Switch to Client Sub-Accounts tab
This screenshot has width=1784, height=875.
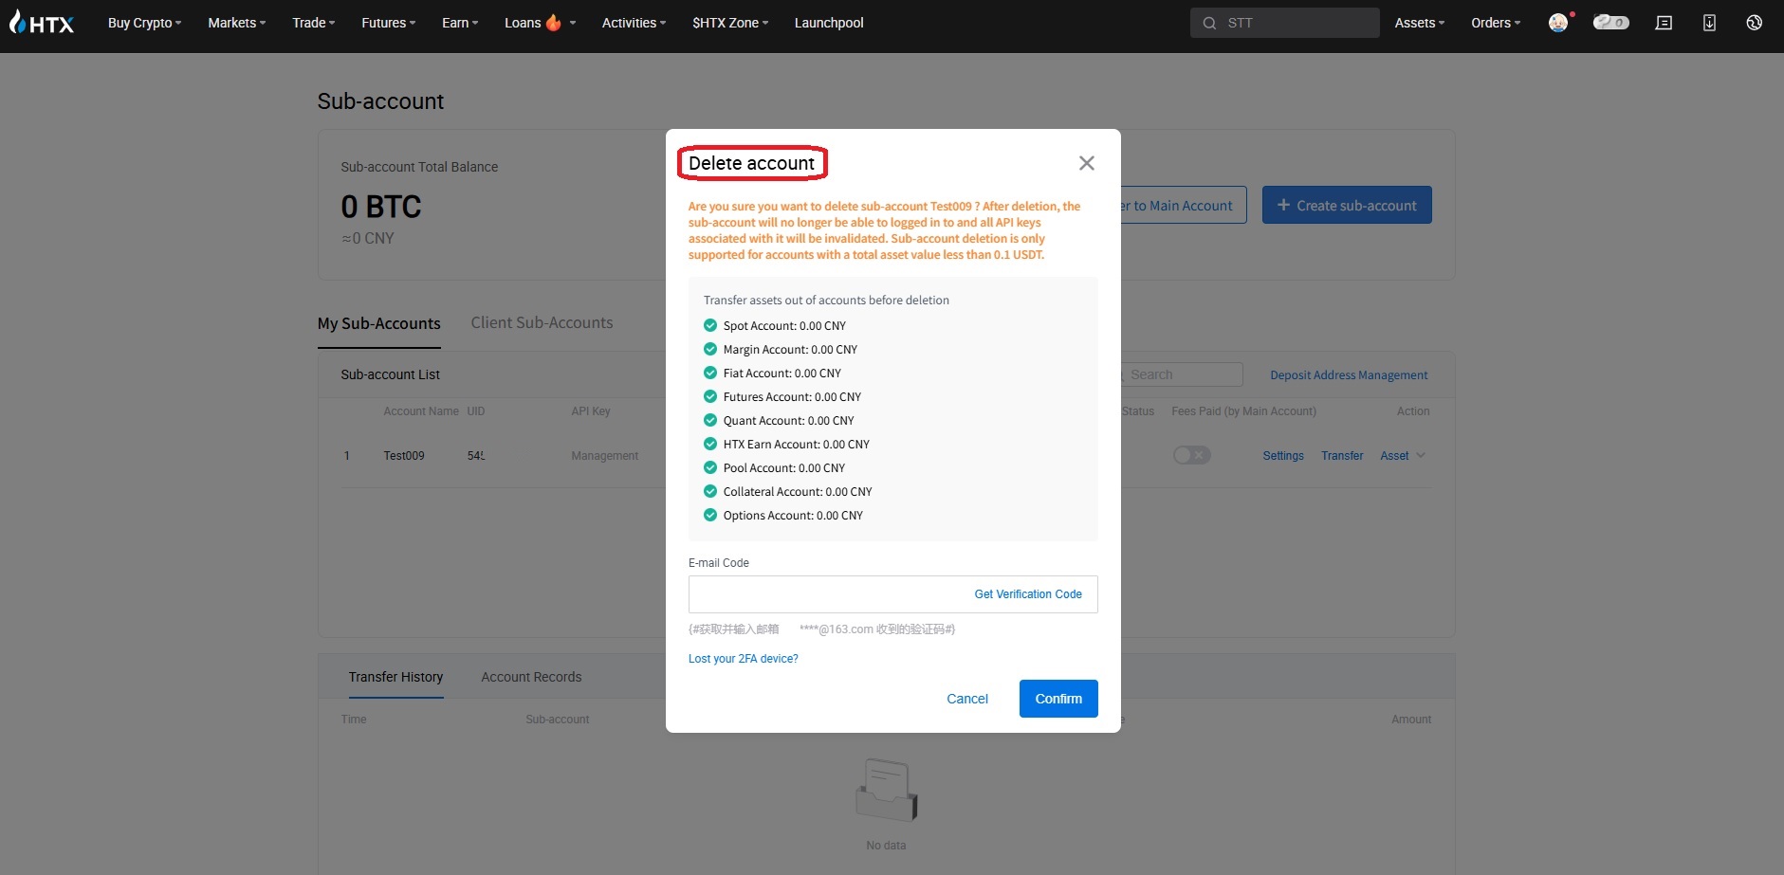pos(542,323)
